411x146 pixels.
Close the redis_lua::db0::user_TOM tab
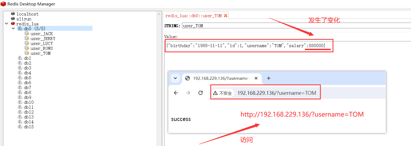click(226, 16)
